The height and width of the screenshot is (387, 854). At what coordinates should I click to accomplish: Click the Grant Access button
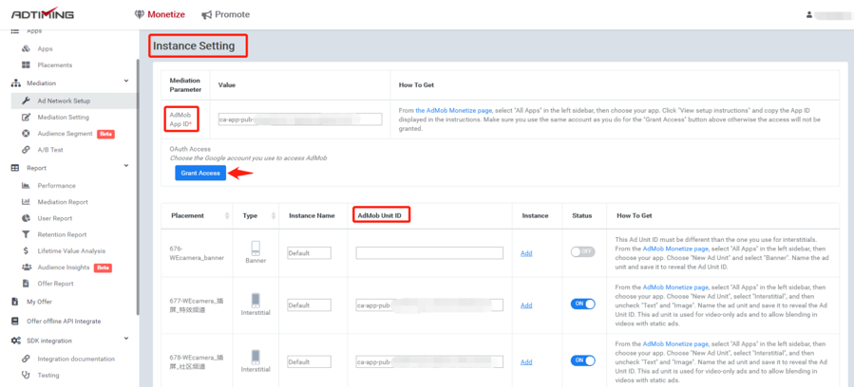pos(200,173)
